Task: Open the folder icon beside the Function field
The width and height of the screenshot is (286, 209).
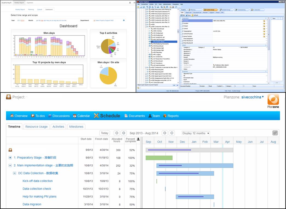Action: (x=264, y=20)
